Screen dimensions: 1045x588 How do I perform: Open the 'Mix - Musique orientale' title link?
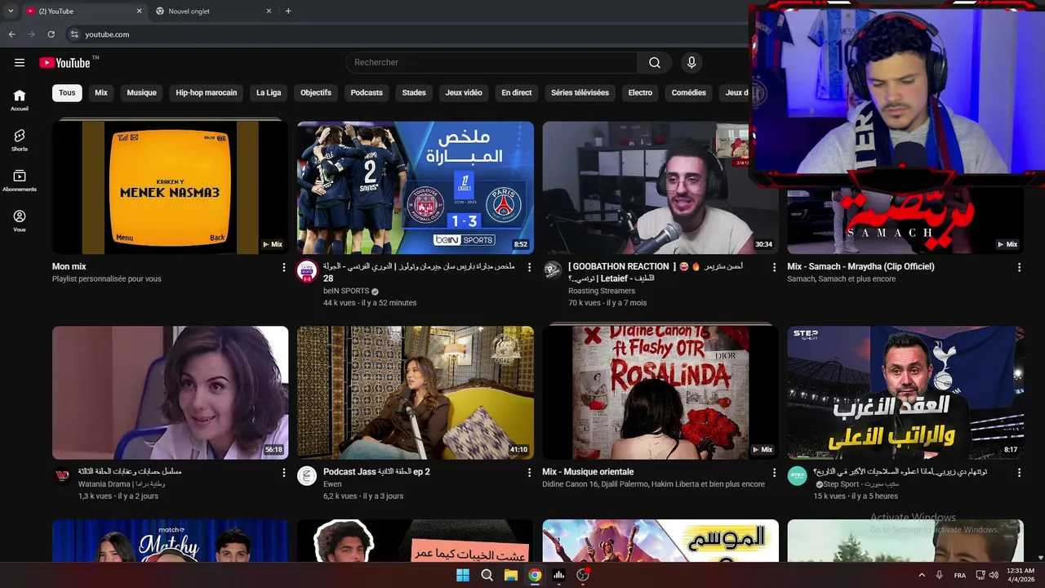point(588,472)
